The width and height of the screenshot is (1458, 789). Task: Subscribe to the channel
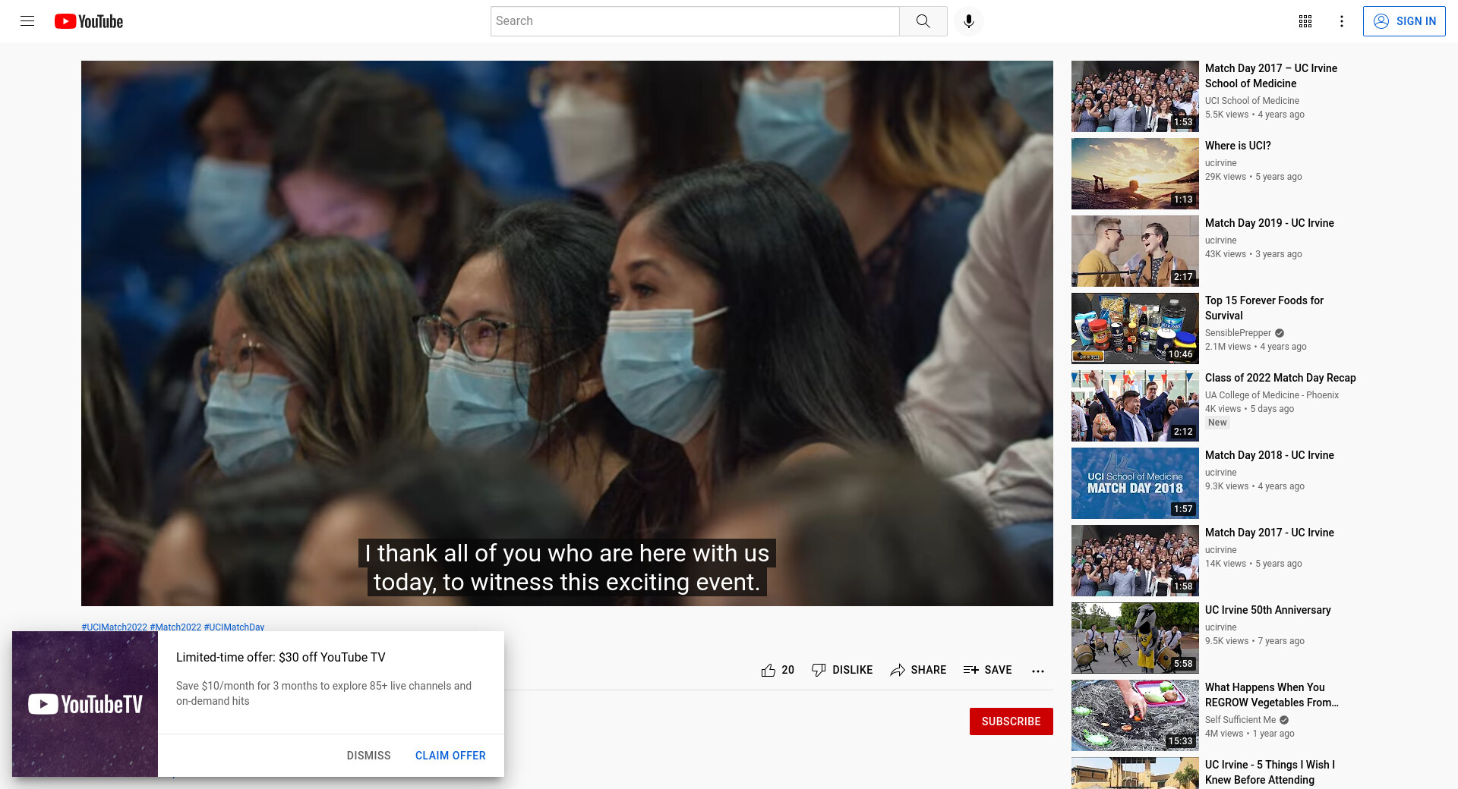pos(1011,721)
